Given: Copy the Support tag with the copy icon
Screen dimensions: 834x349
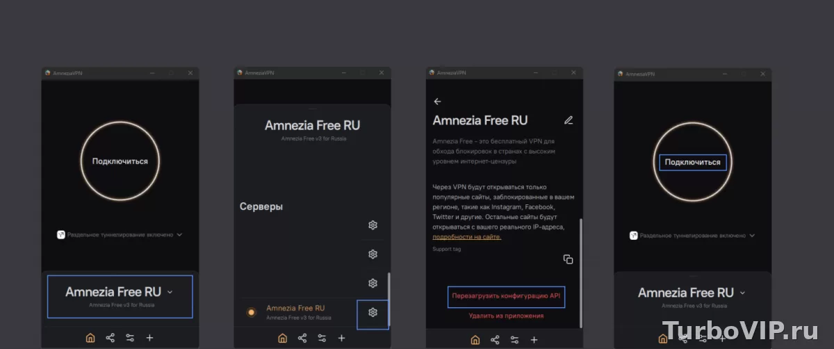Looking at the screenshot, I should [568, 259].
